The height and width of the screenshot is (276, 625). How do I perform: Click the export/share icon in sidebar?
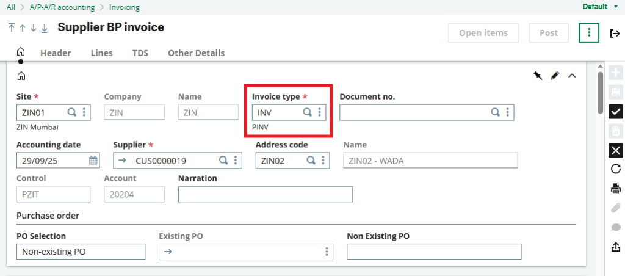(616, 247)
